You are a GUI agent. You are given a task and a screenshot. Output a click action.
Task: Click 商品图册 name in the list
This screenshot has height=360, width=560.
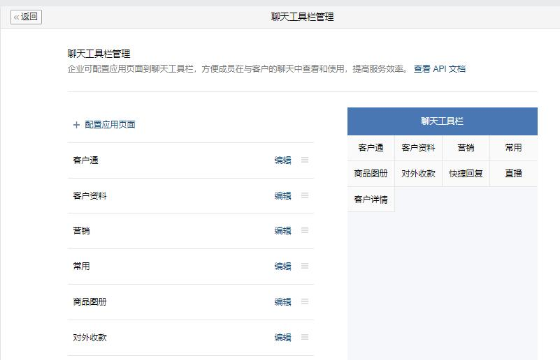point(90,302)
